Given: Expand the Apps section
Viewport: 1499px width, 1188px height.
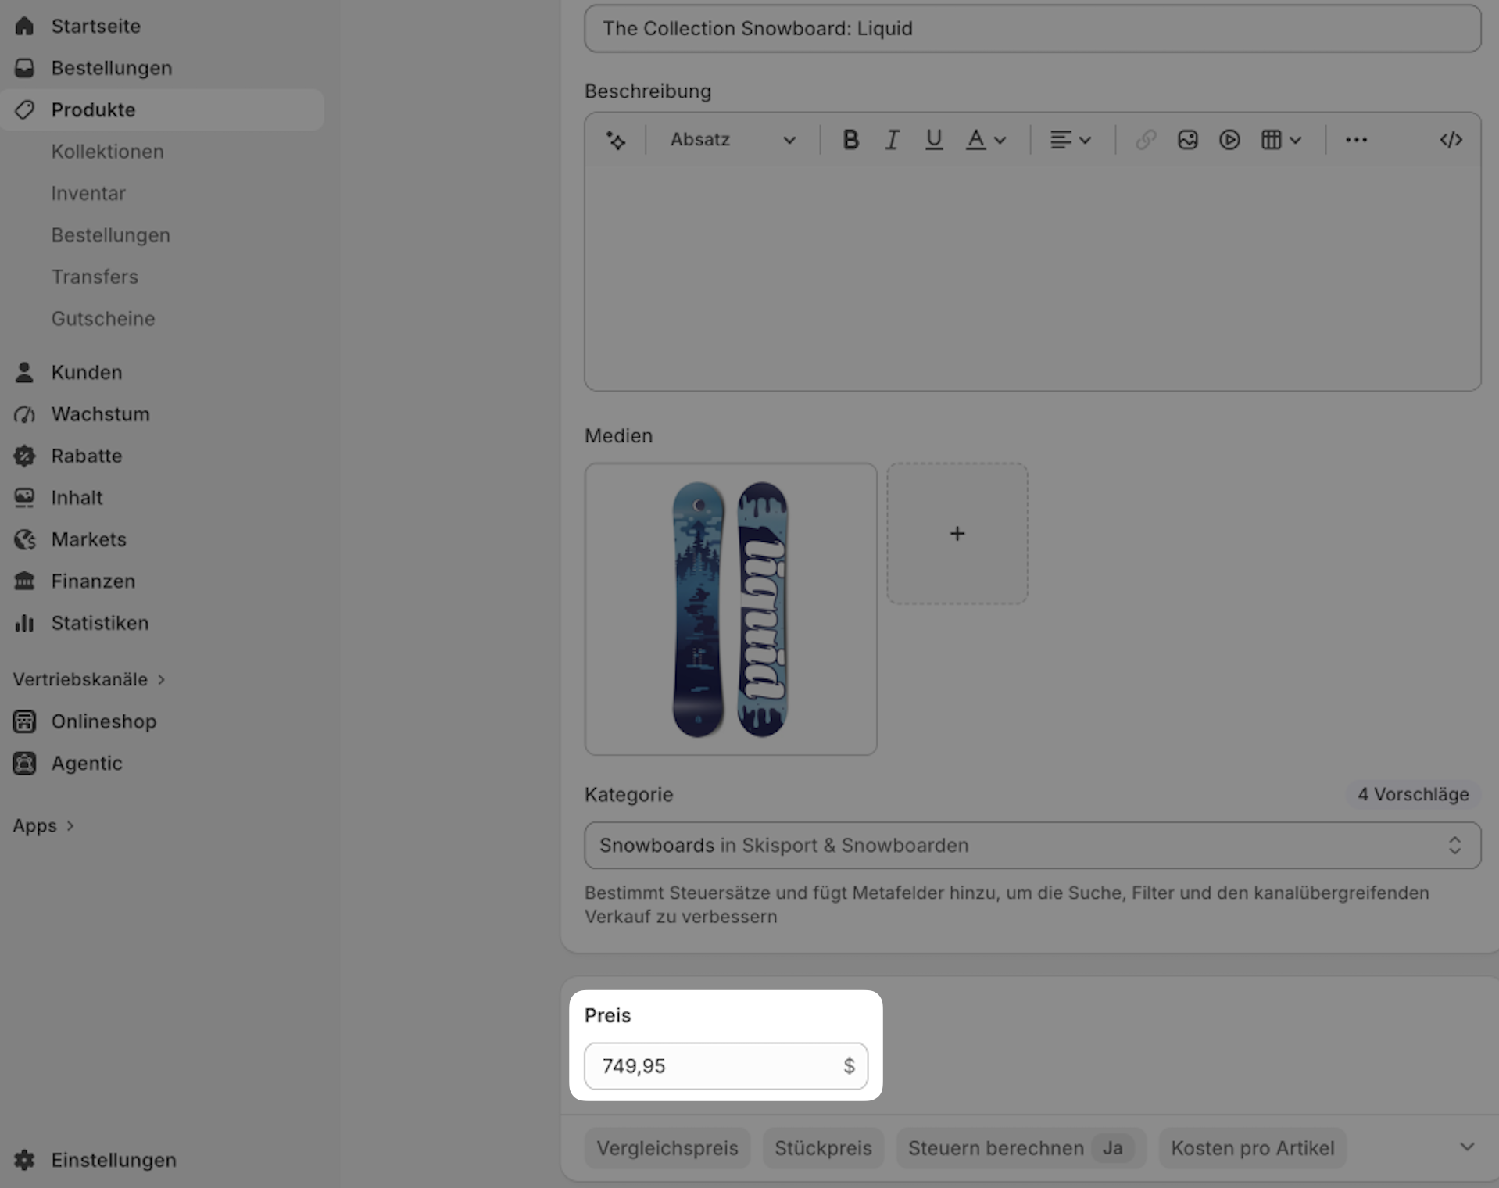Looking at the screenshot, I should [43, 825].
